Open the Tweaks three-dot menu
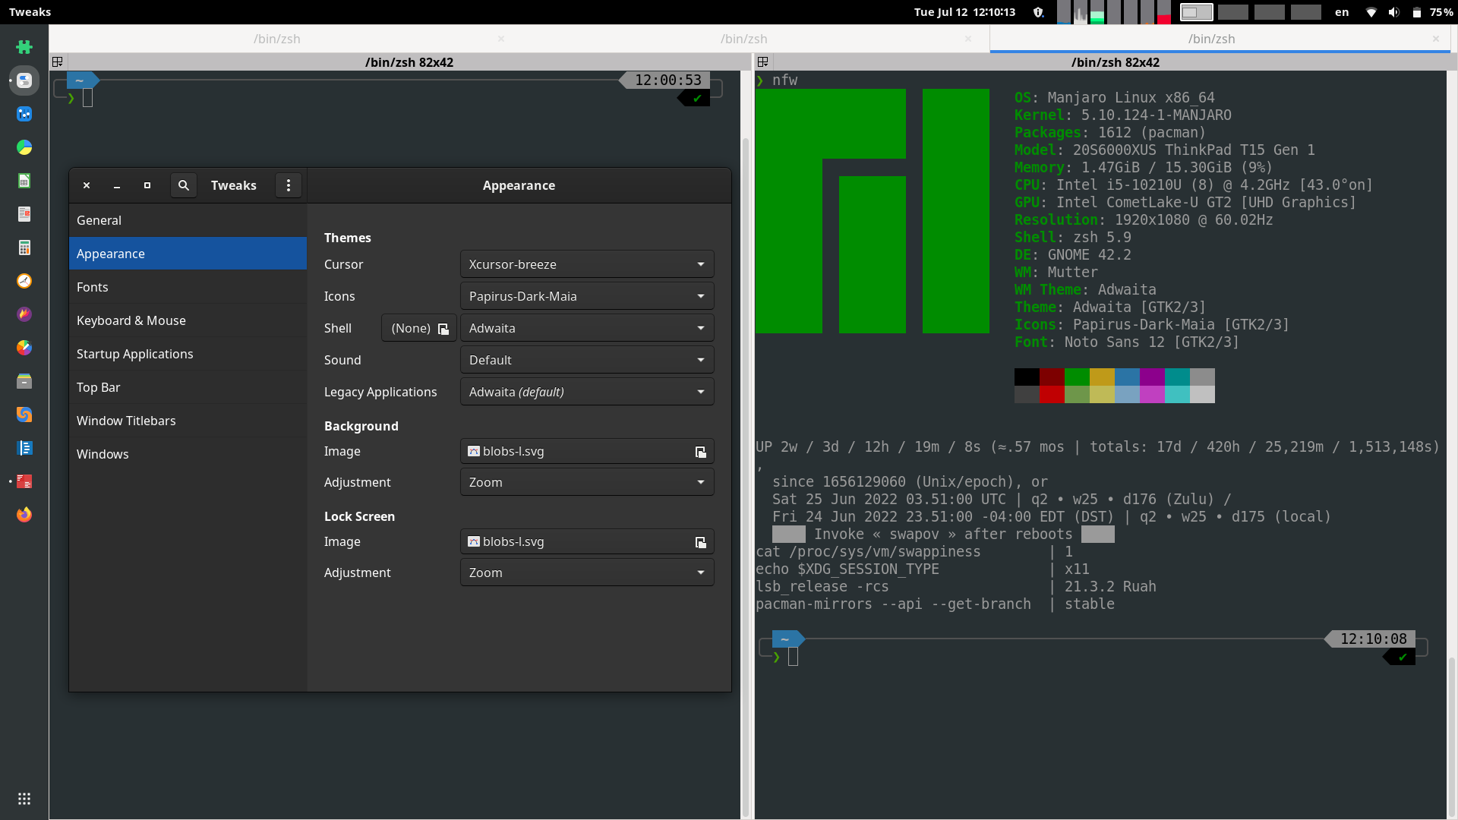This screenshot has height=820, width=1458. pyautogui.click(x=288, y=185)
